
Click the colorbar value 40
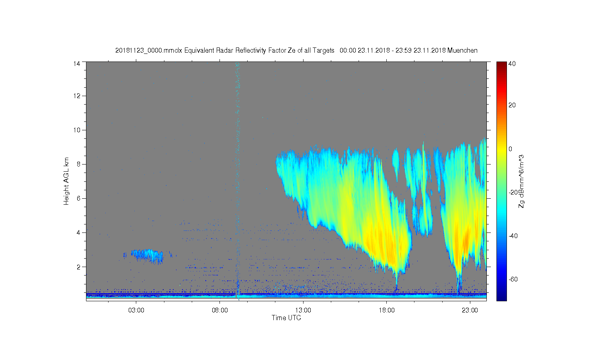[512, 64]
